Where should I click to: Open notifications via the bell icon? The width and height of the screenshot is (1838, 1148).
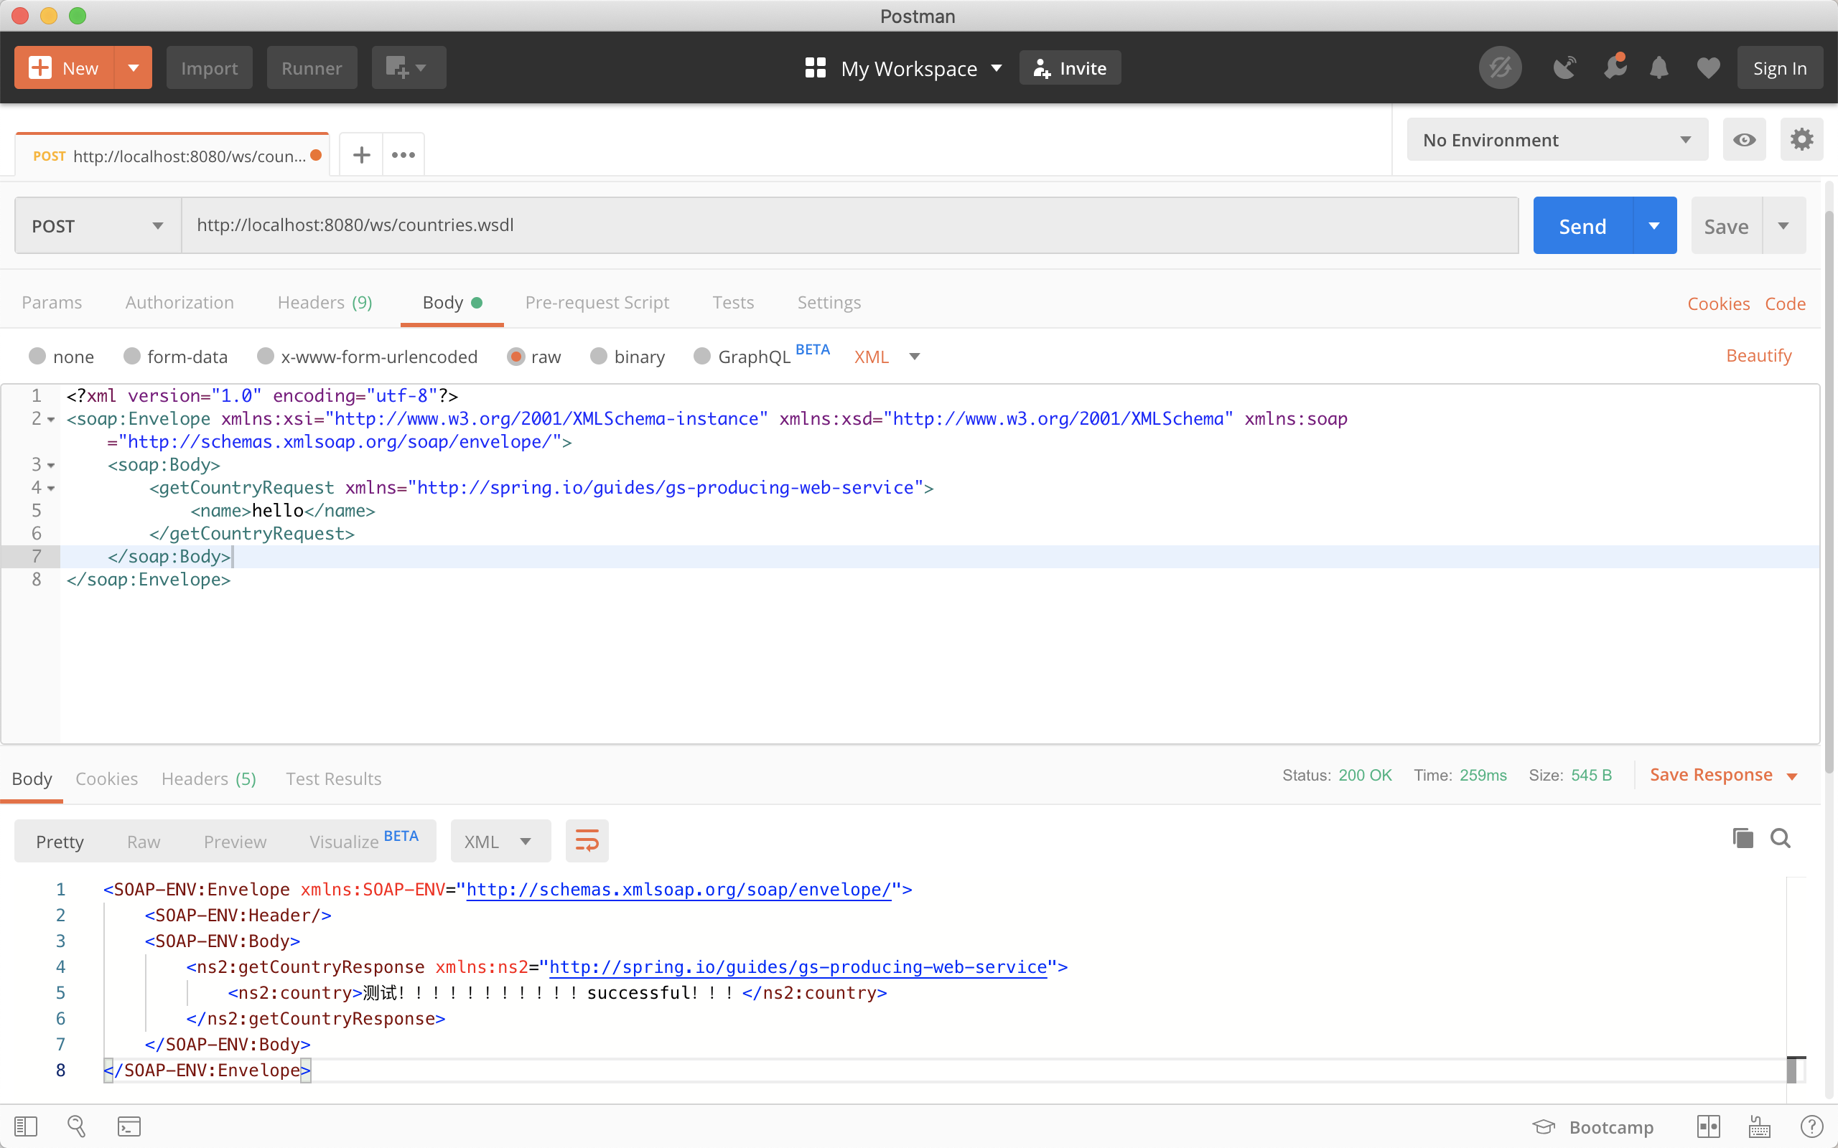(1659, 67)
